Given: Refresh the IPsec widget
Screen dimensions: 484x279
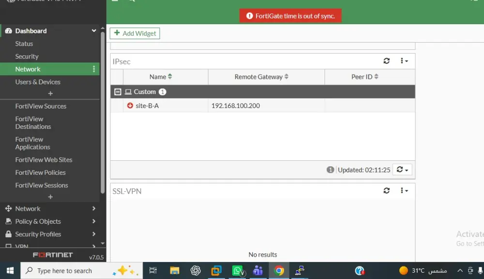Looking at the screenshot, I should click(x=386, y=61).
